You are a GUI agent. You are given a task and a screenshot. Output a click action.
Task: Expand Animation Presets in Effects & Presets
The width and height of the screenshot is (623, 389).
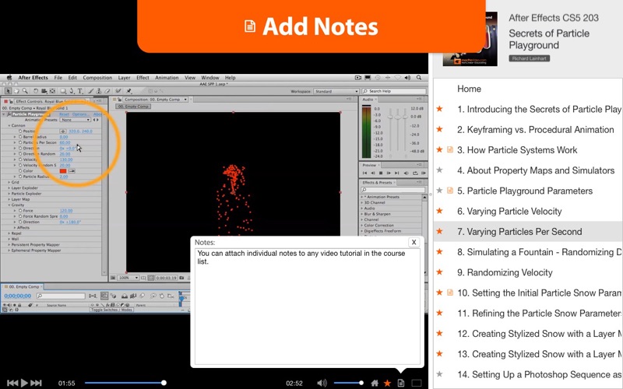pos(362,197)
